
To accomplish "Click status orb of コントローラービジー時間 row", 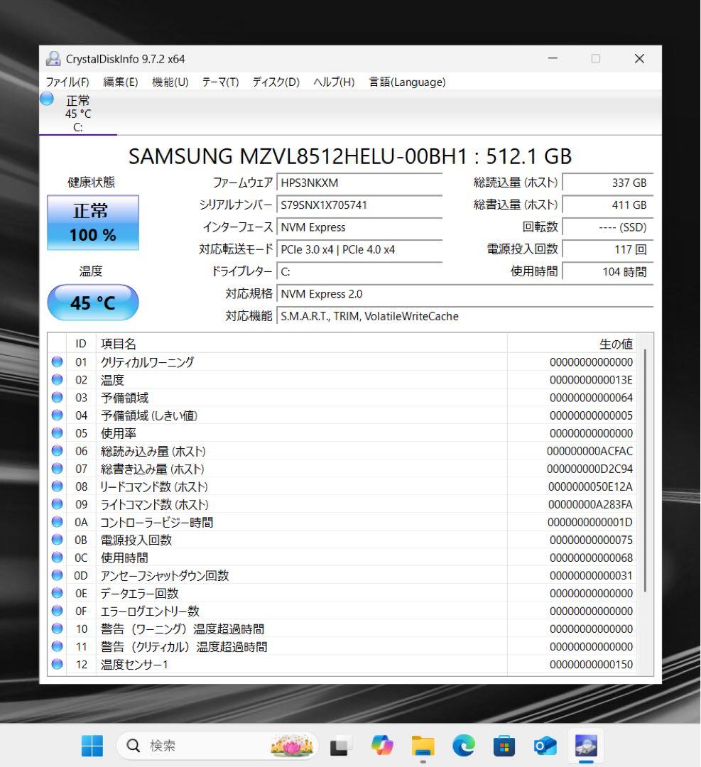I will [58, 522].
